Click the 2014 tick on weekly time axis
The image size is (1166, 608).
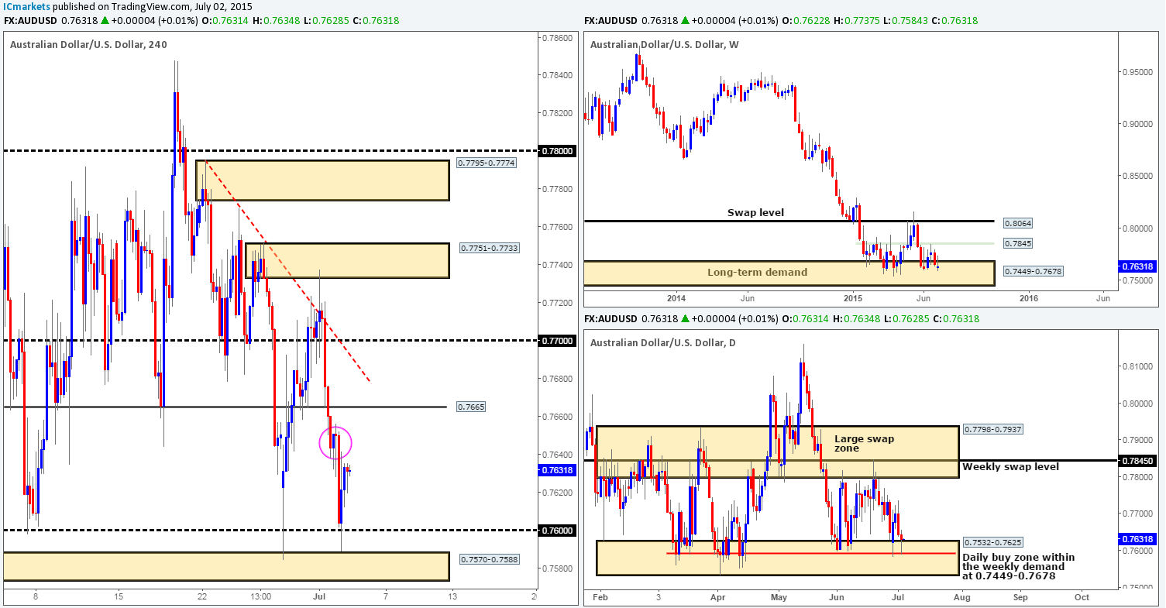[676, 298]
